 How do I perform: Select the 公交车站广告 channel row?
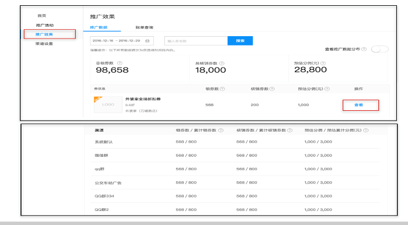click(x=235, y=182)
